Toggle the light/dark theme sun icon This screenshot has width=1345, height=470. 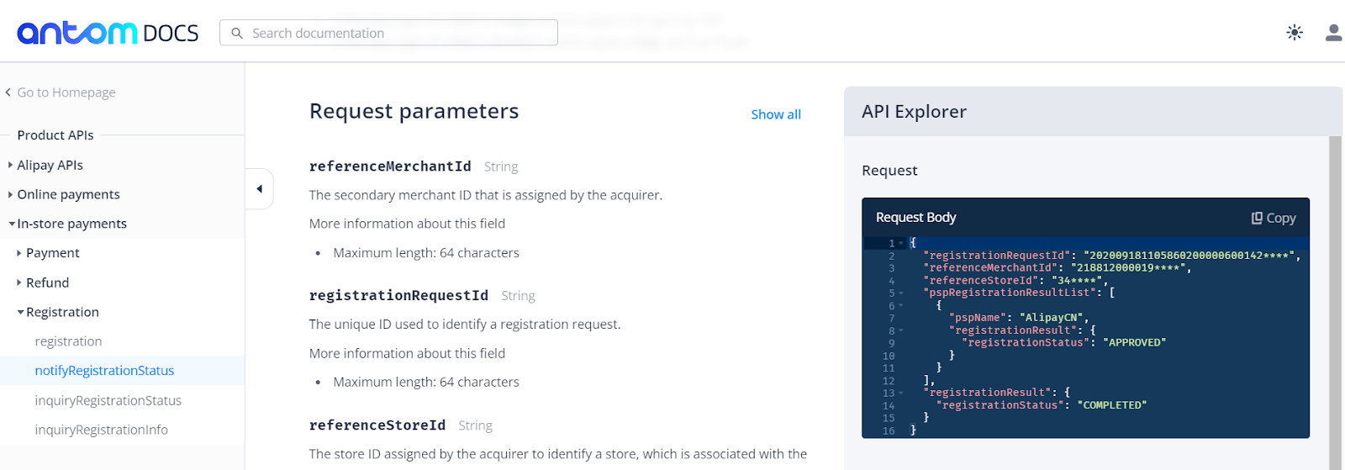(1294, 33)
